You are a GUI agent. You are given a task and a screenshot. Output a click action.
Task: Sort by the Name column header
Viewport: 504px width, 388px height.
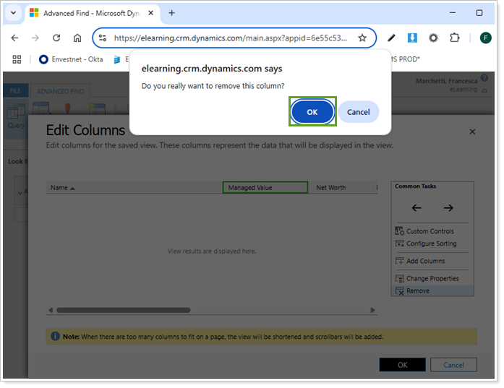coord(59,188)
